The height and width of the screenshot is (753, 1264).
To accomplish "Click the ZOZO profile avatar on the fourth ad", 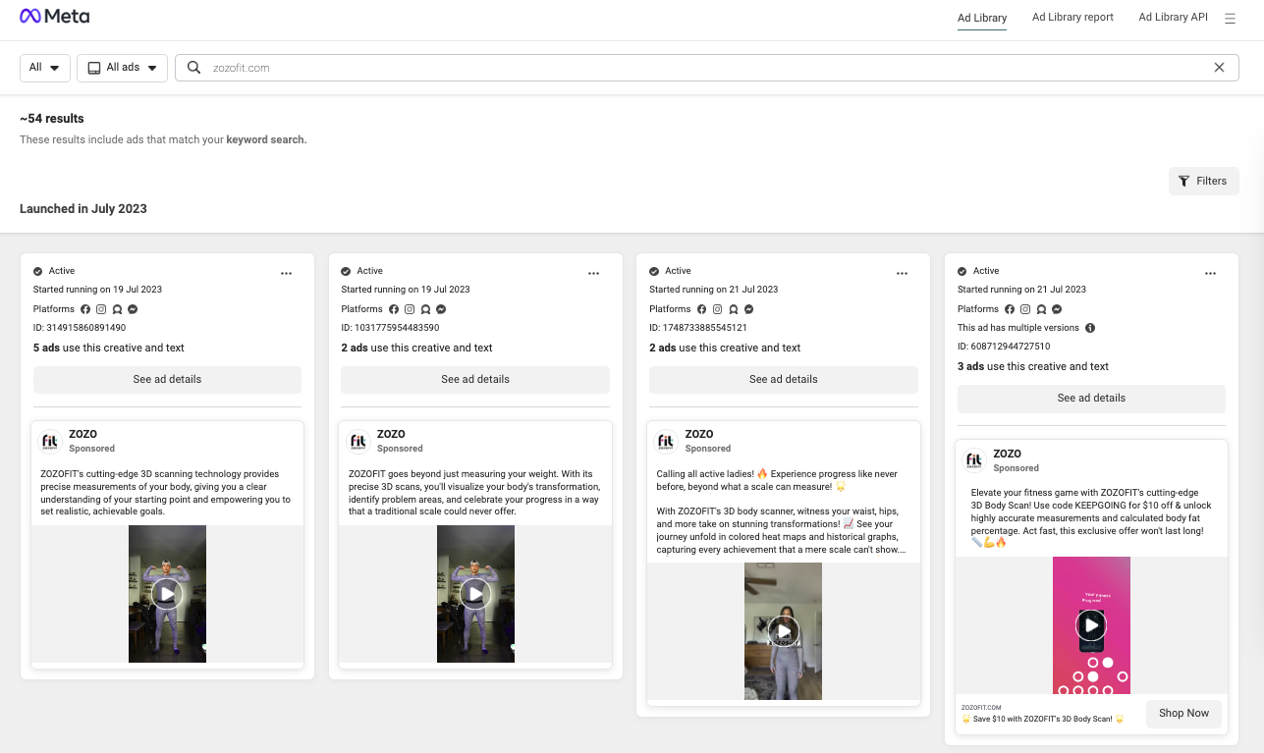I will pos(973,460).
